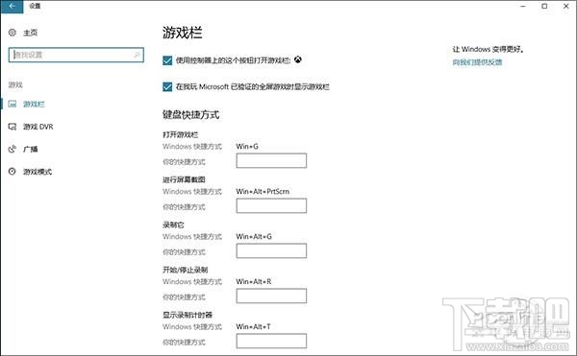Click custom shortcut field for 显示录制计时器
The image size is (577, 356).
pos(271,341)
